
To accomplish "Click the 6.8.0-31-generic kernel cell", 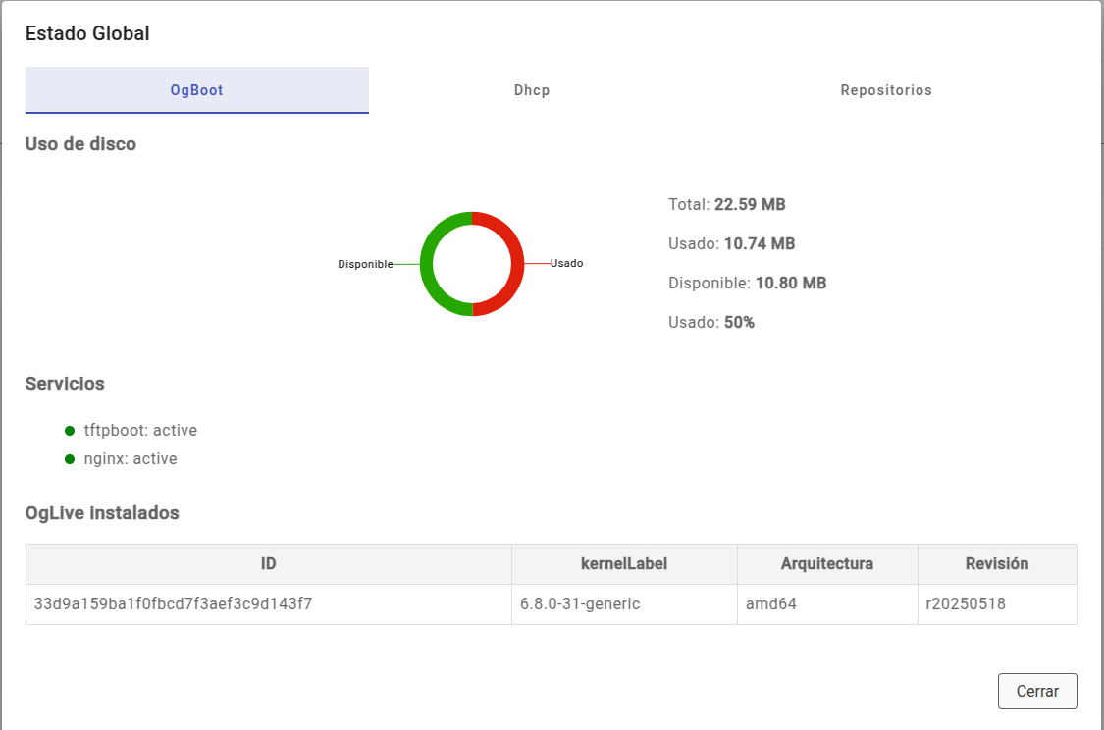I will click(x=580, y=604).
